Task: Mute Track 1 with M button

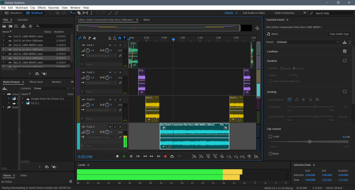Action: click(110, 45)
